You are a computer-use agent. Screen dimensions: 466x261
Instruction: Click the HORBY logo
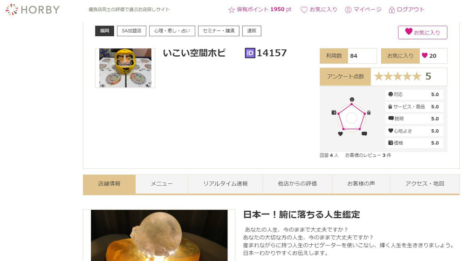point(33,9)
